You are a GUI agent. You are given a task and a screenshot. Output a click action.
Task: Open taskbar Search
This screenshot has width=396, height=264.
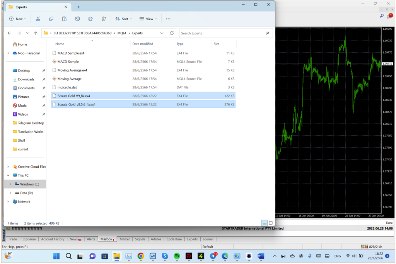click(68, 256)
